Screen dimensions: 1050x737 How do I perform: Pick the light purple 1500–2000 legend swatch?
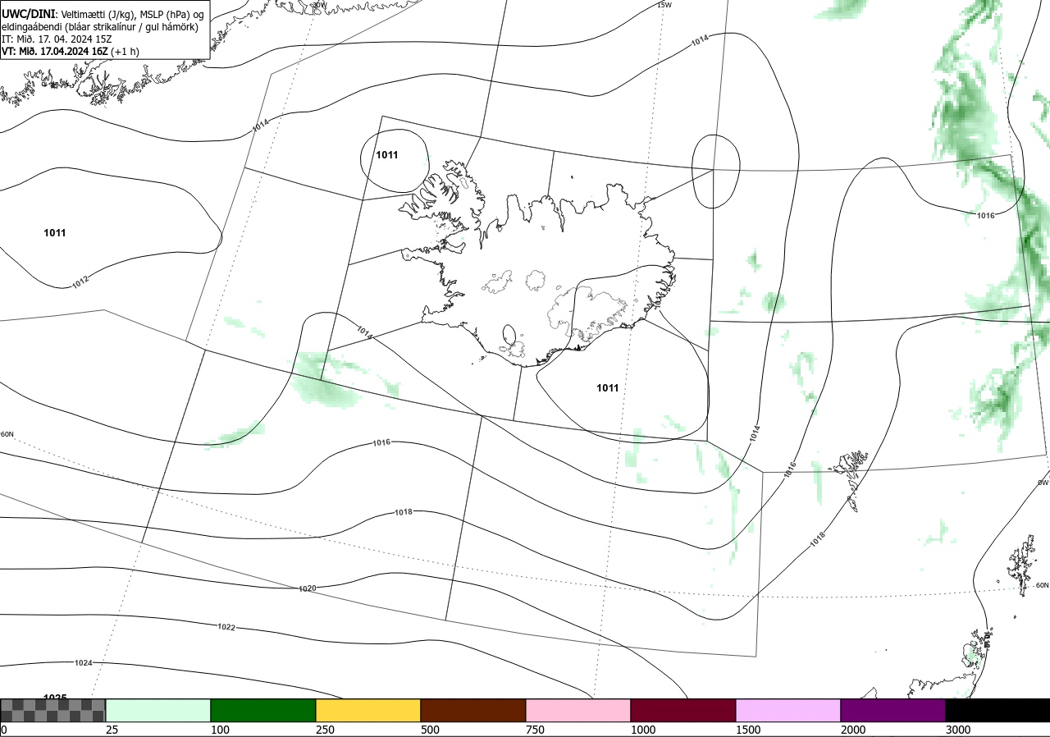788,710
